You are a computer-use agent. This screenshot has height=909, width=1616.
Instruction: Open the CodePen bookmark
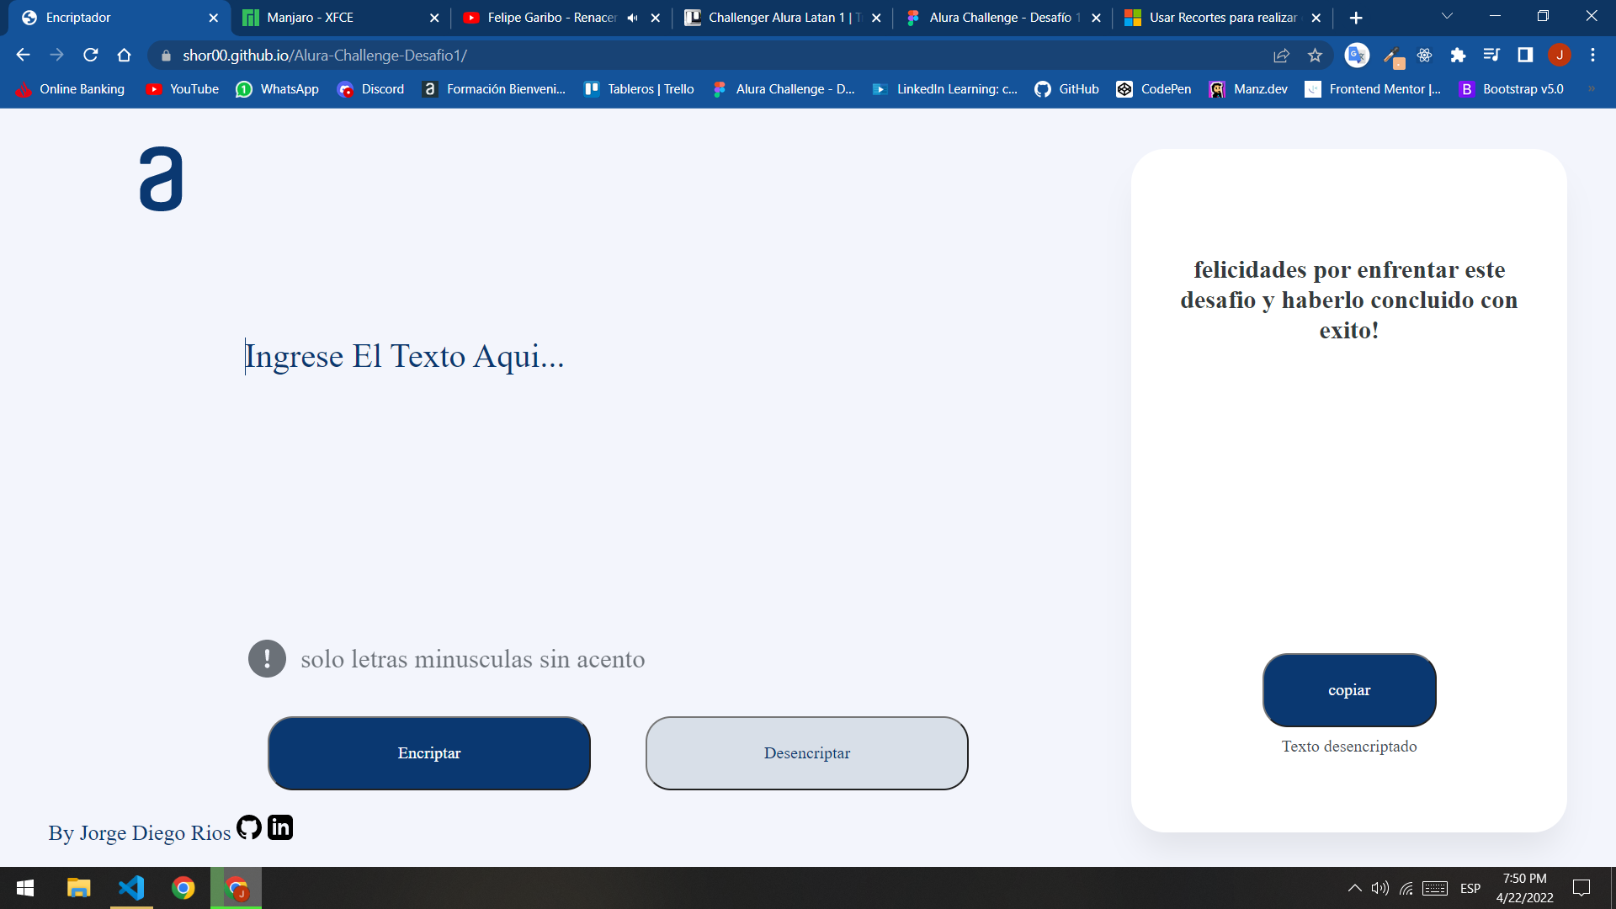pos(1154,88)
